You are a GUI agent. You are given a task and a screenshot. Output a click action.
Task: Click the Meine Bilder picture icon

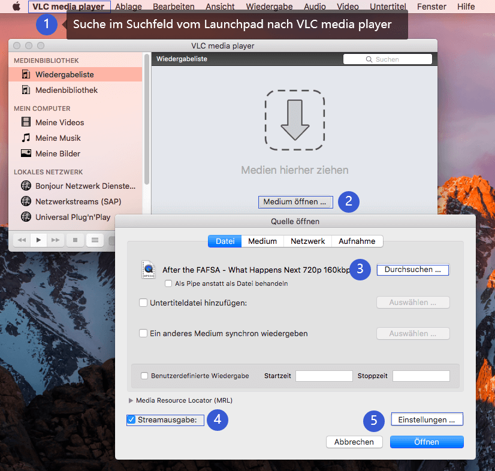point(26,153)
